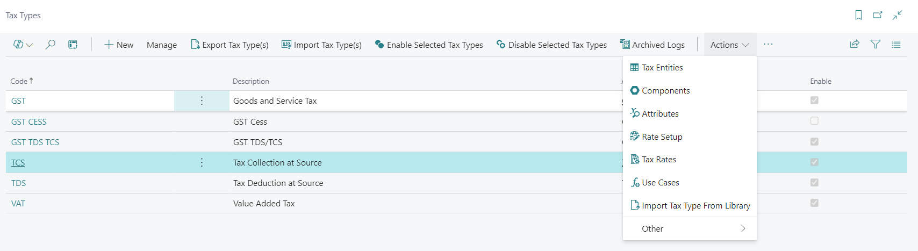Toggle Enable checkbox for VAT row
Screen dimensions: 918x251
[814, 203]
